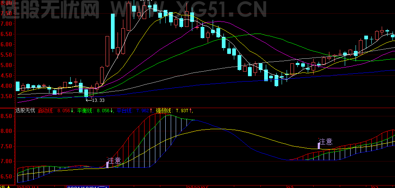Click the second 注意 signal marker on the right
Image resolution: width=395 pixels, height=188 pixels.
(x=326, y=142)
